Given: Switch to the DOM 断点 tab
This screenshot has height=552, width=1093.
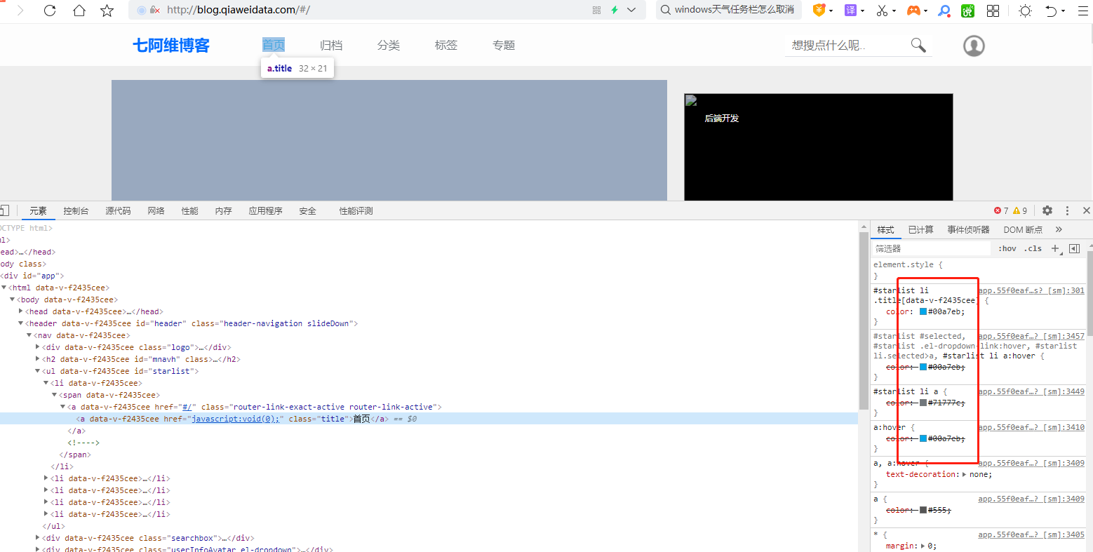Looking at the screenshot, I should [1023, 229].
